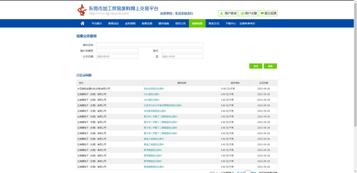Click the site URL www.dg-recycle.com text
The width and height of the screenshot is (357, 173).
point(109,13)
